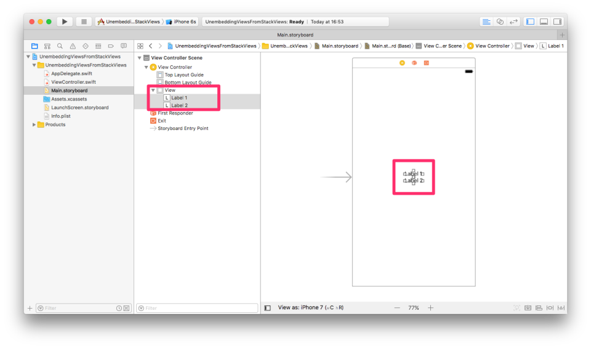Viewport: 591px width, 348px height.
Task: Select Assets.xcassets in navigator
Action: point(69,99)
